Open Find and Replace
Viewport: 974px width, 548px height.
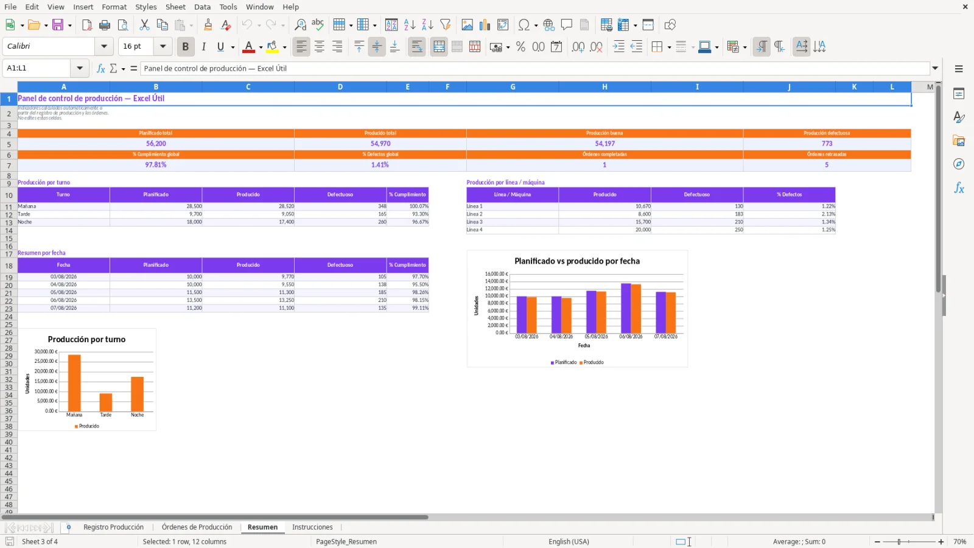click(x=300, y=25)
